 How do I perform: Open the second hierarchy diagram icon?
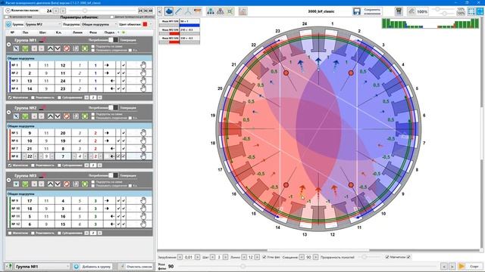(x=221, y=11)
